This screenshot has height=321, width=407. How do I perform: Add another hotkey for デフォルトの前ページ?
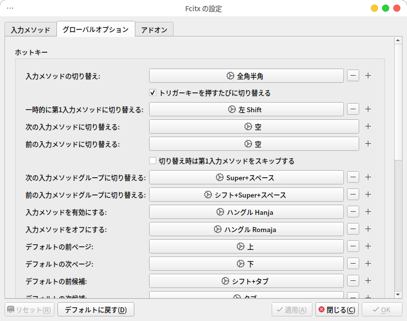click(x=368, y=246)
